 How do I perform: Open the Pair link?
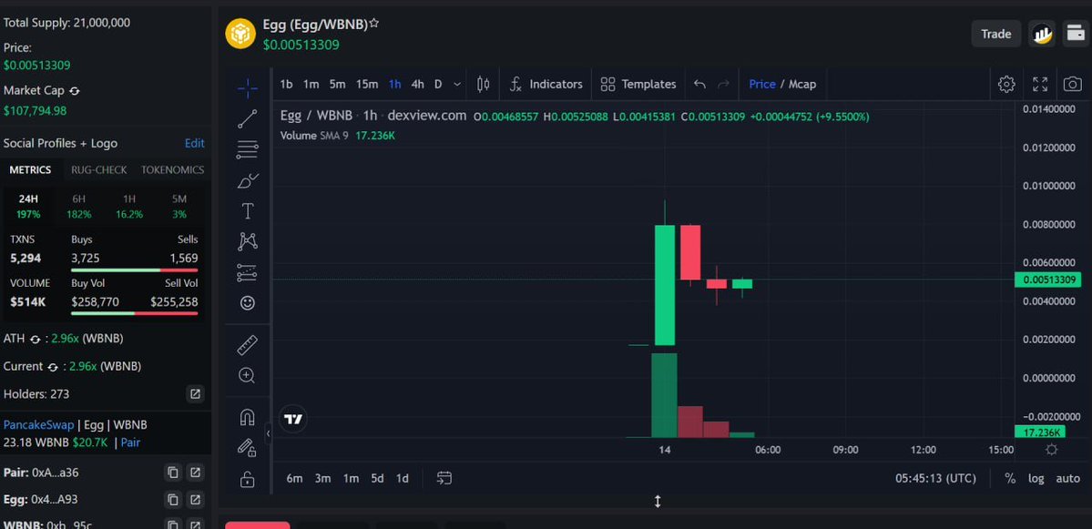point(131,442)
